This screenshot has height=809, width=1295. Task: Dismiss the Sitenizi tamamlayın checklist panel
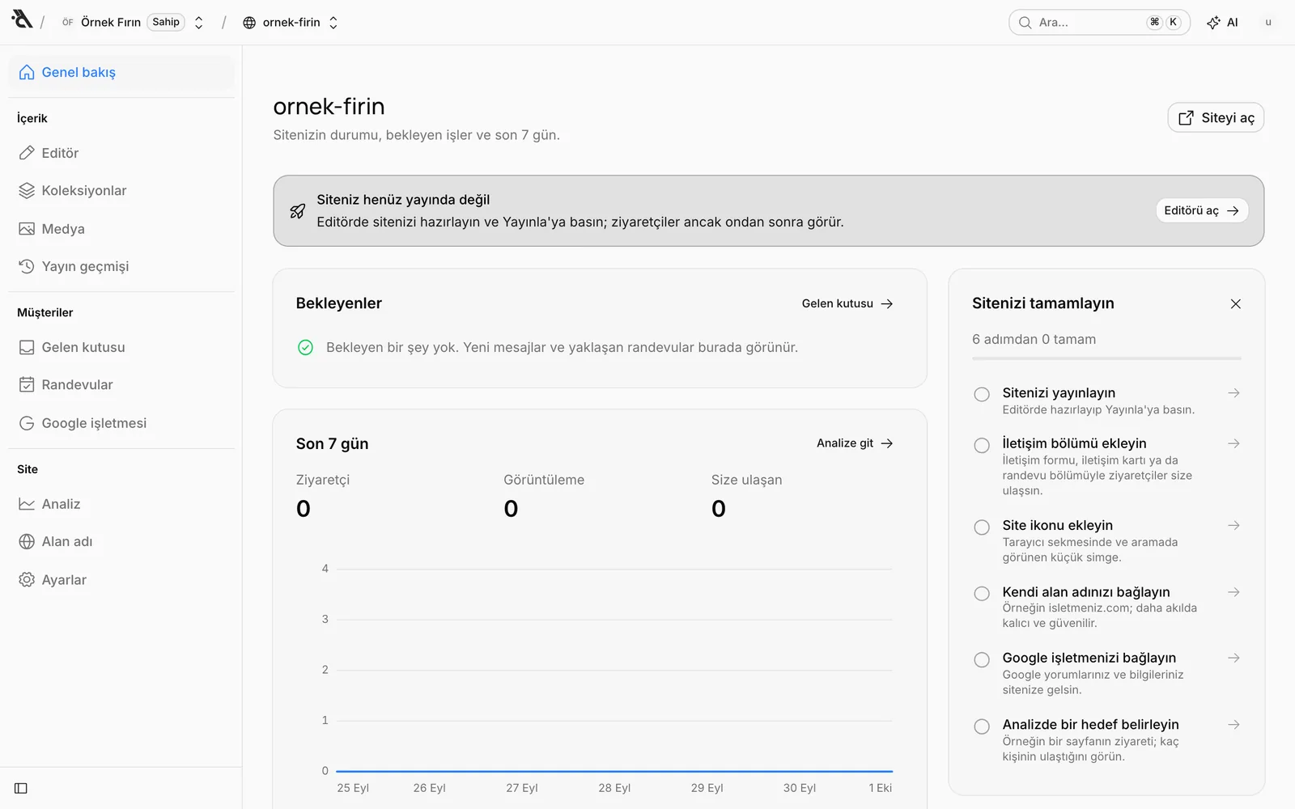1235,304
